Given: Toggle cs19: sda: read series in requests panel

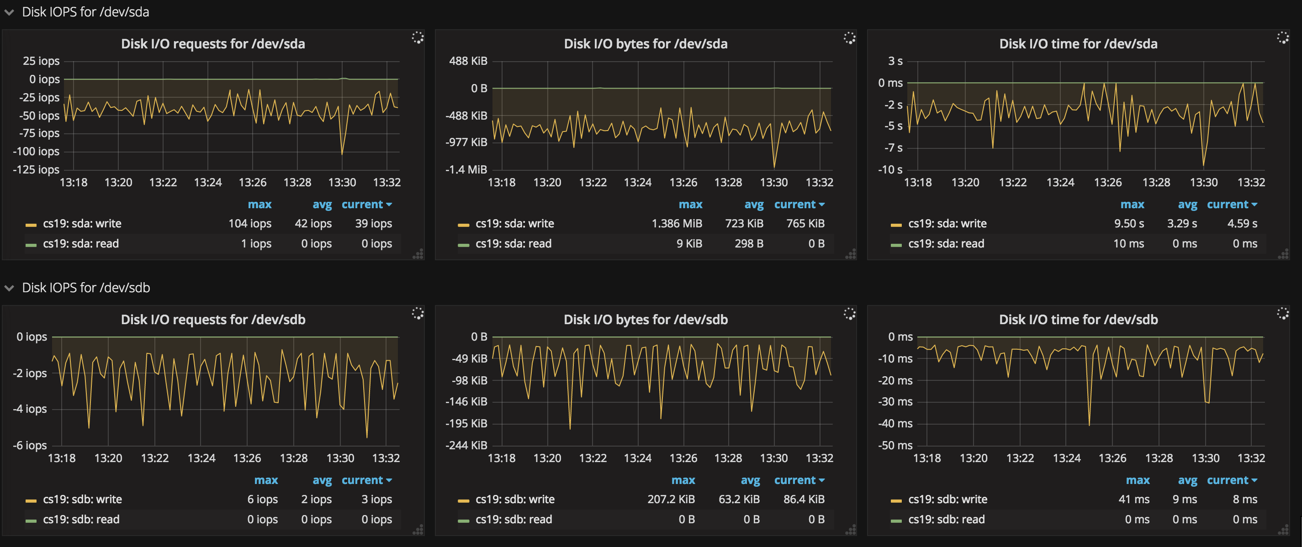Looking at the screenshot, I should click(81, 243).
